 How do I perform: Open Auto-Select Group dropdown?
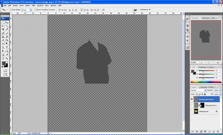(30, 10)
